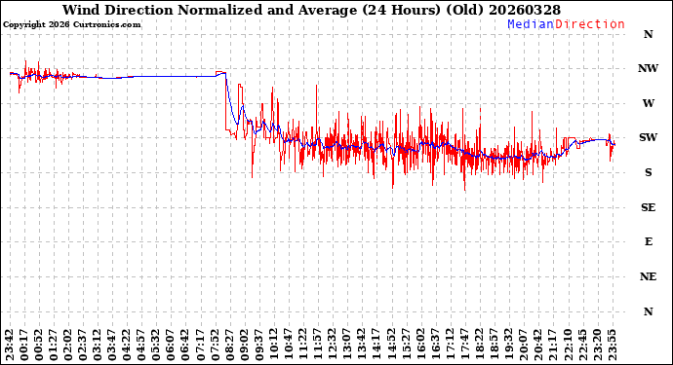Click the SE axis label

pyautogui.click(x=648, y=207)
